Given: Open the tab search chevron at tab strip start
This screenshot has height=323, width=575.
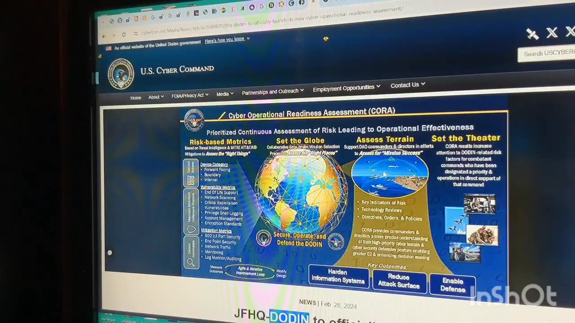Looking at the screenshot, I should pyautogui.click(x=104, y=22).
